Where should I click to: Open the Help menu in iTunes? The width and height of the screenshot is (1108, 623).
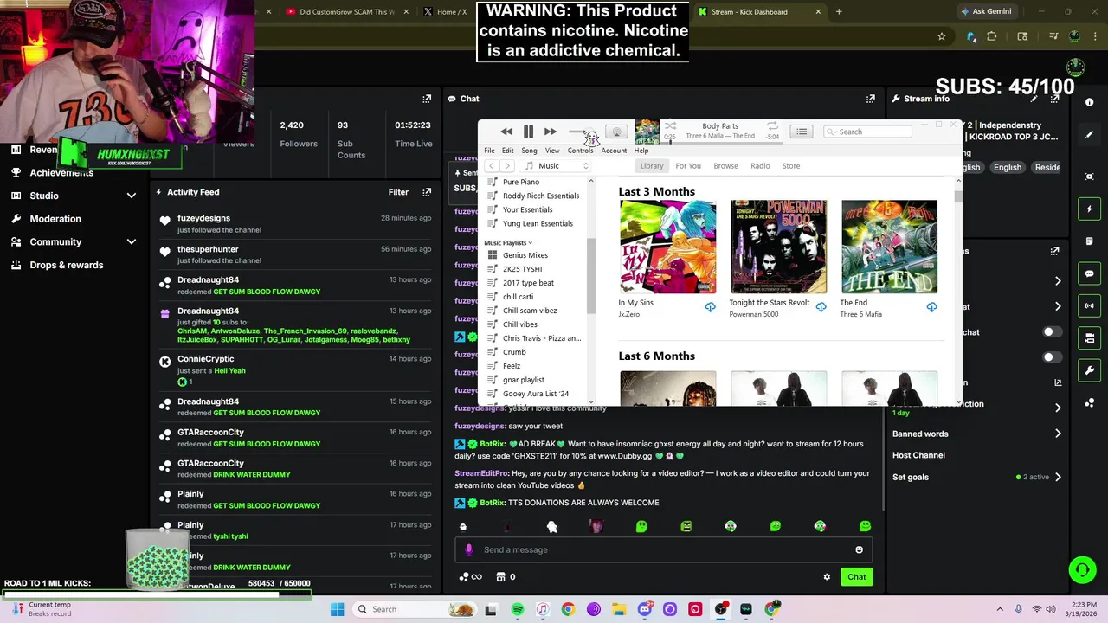[x=641, y=151]
